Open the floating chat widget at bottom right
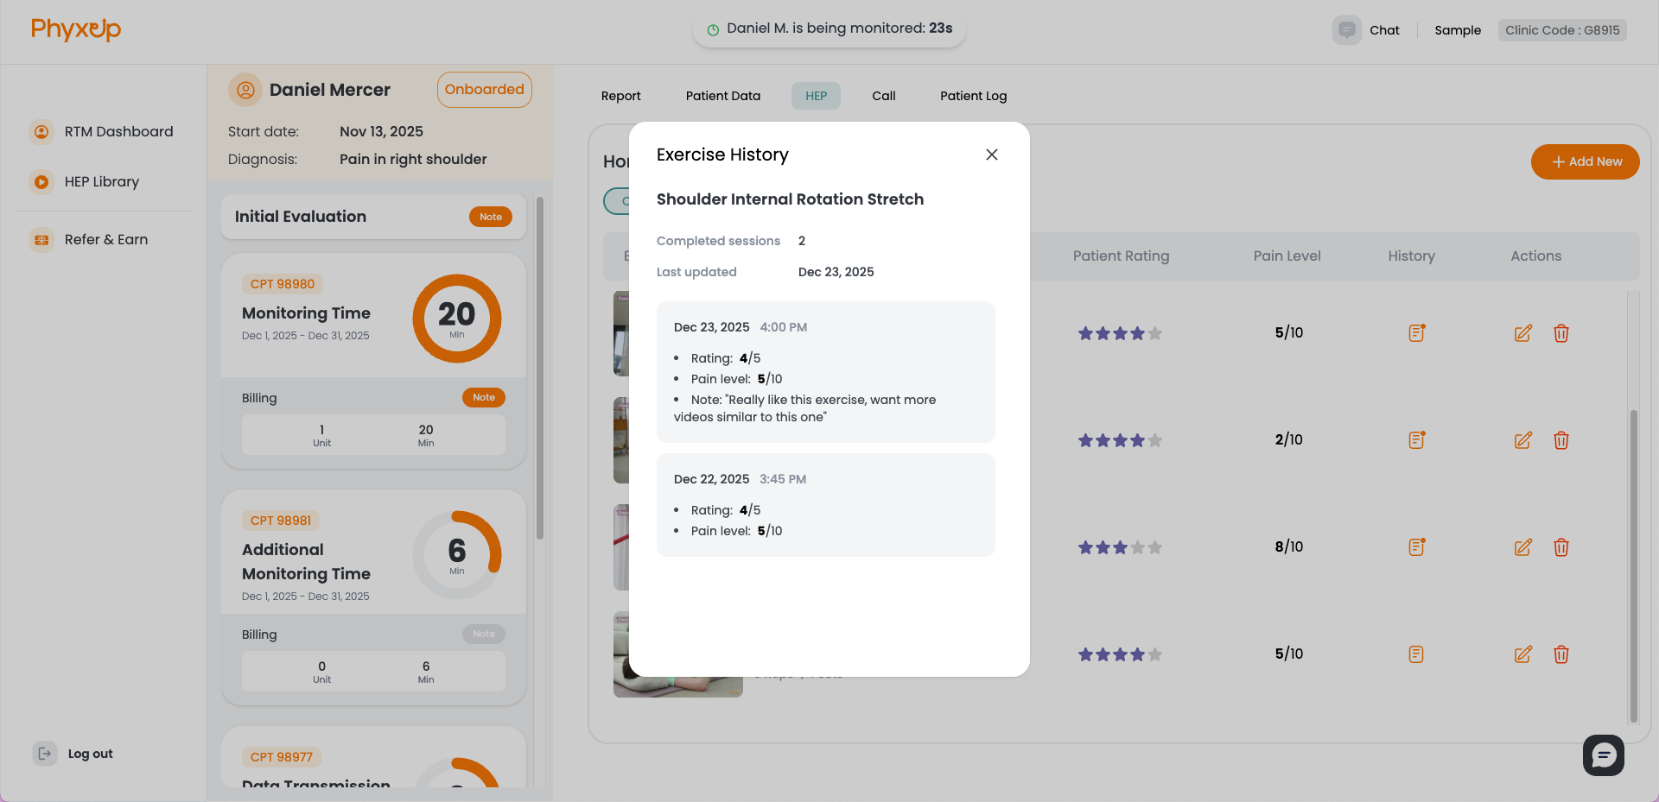The image size is (1659, 802). coord(1604,755)
